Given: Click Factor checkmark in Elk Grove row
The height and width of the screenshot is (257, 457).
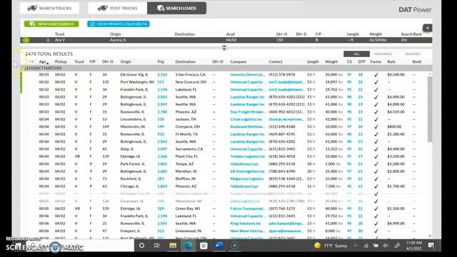Looking at the screenshot, I should coord(376,75).
